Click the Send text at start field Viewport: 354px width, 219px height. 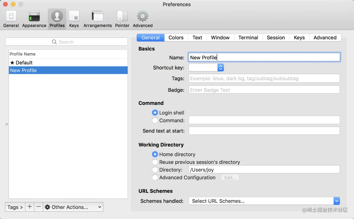[x=264, y=131]
